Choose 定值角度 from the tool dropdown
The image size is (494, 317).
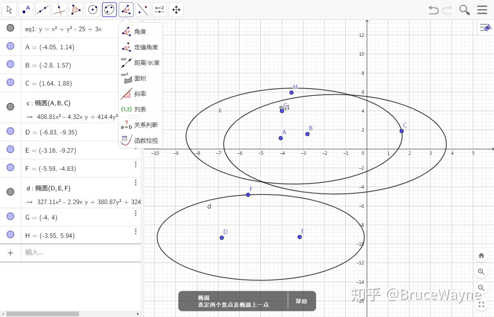140,47
